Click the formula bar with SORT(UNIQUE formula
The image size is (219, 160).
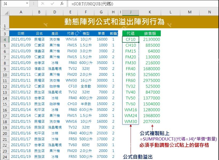143,4
